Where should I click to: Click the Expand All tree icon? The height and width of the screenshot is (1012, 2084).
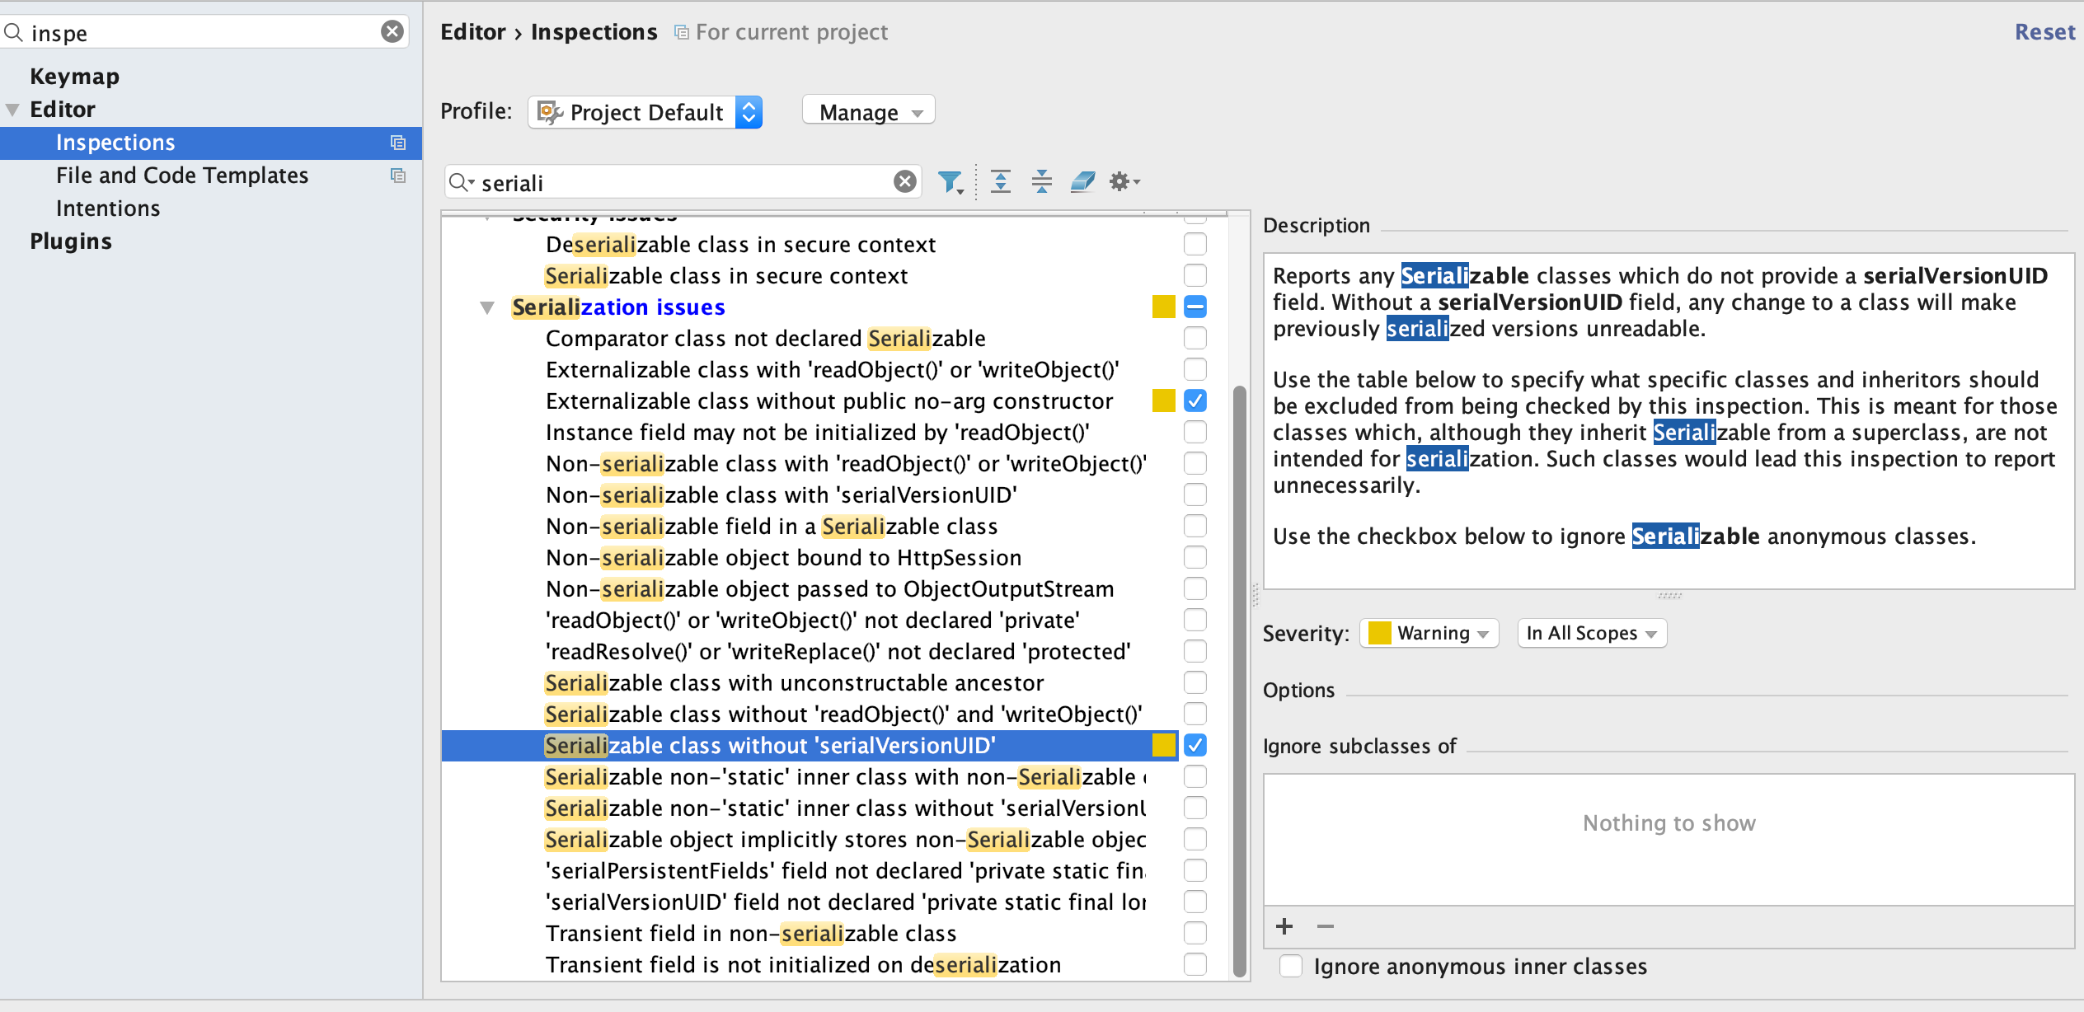coord(1000,181)
